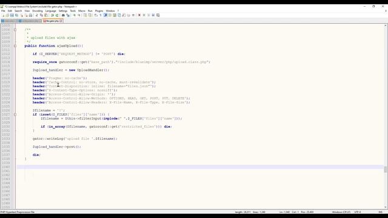This screenshot has width=388, height=218.
Task: Click the Zoom In toolbar icon
Action: [74, 15]
